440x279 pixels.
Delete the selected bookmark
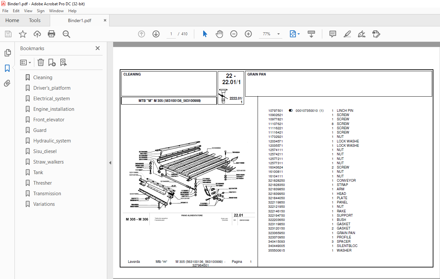(x=41, y=62)
